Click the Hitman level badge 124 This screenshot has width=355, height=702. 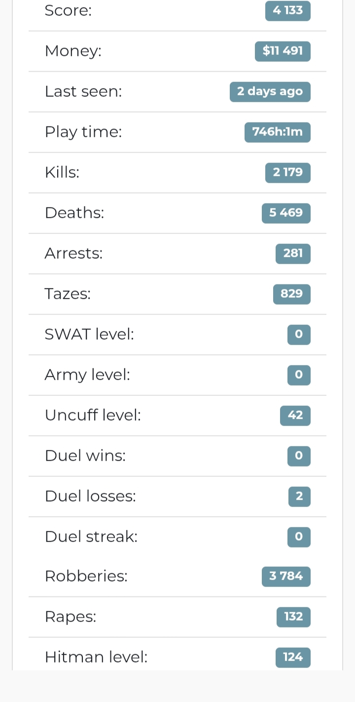coord(293,657)
